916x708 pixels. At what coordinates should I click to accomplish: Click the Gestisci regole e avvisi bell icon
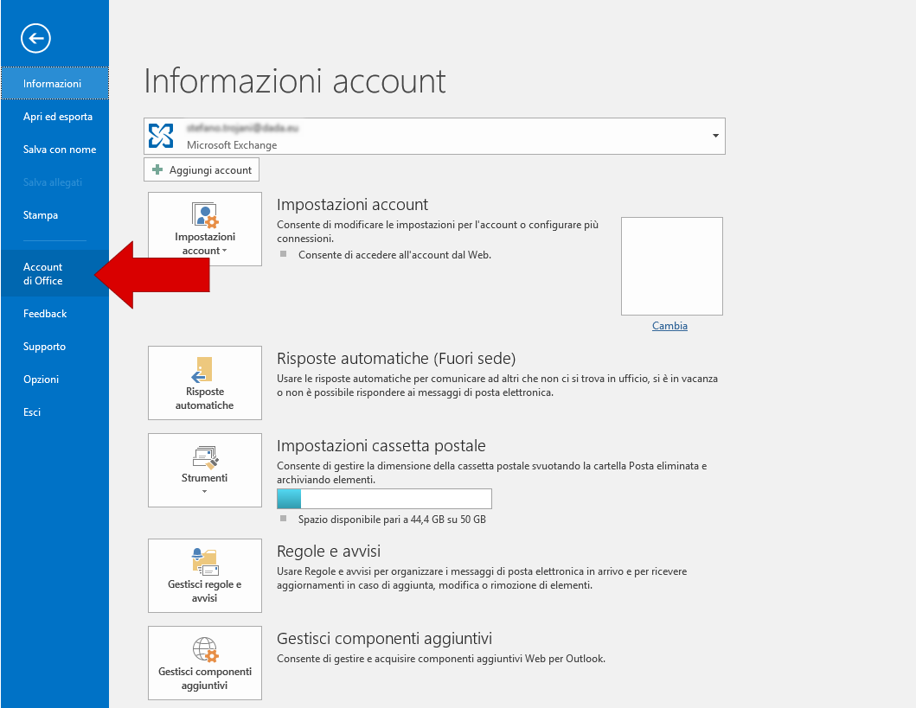tap(204, 562)
